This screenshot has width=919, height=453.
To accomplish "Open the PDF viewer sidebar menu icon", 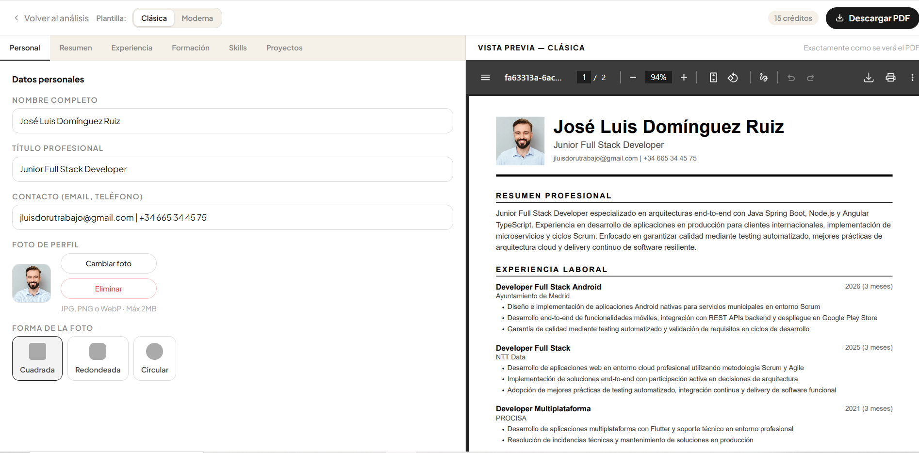I will click(485, 78).
